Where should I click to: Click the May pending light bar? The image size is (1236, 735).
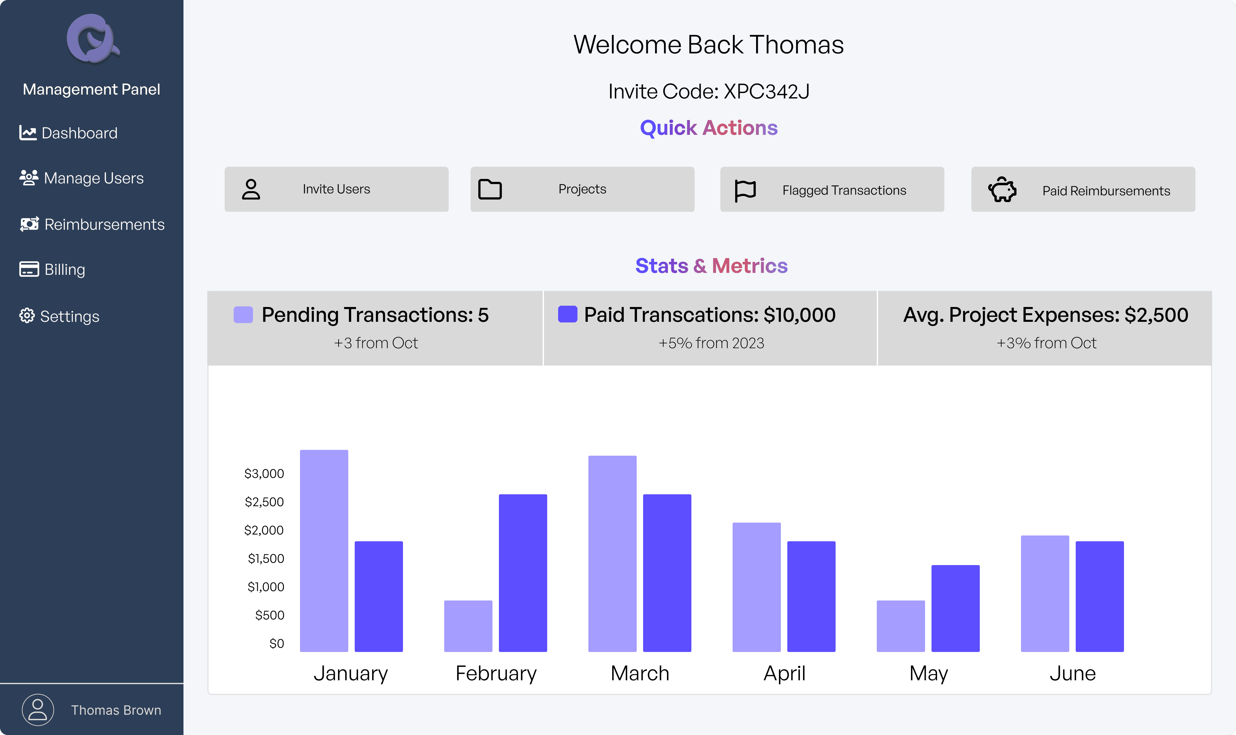click(x=901, y=626)
